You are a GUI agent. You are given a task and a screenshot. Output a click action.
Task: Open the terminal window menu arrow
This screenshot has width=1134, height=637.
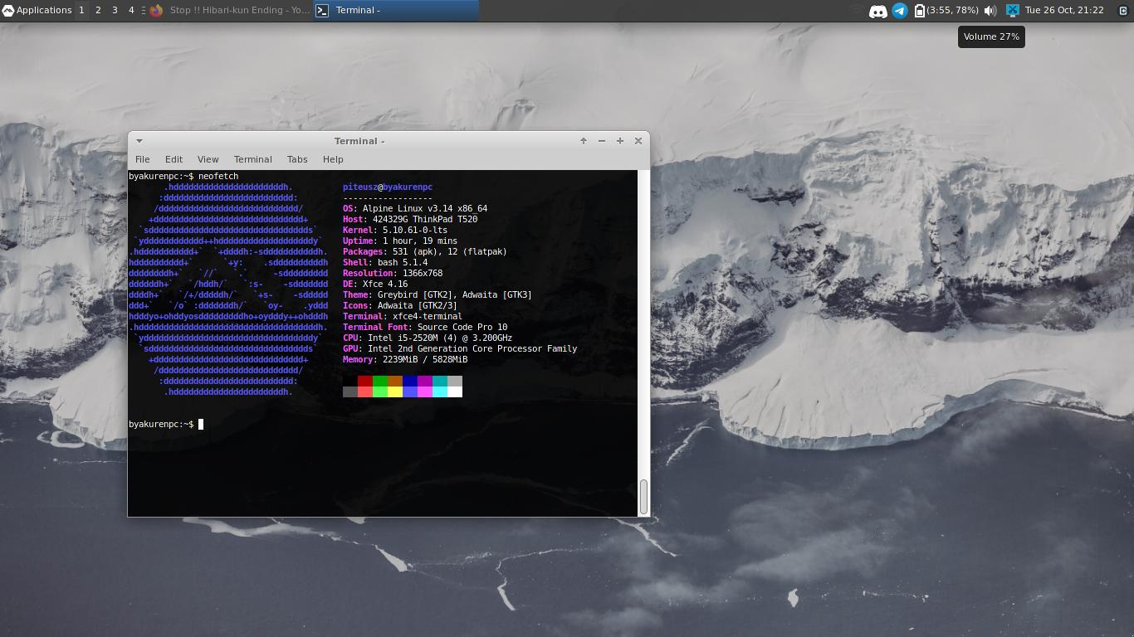[x=139, y=141]
